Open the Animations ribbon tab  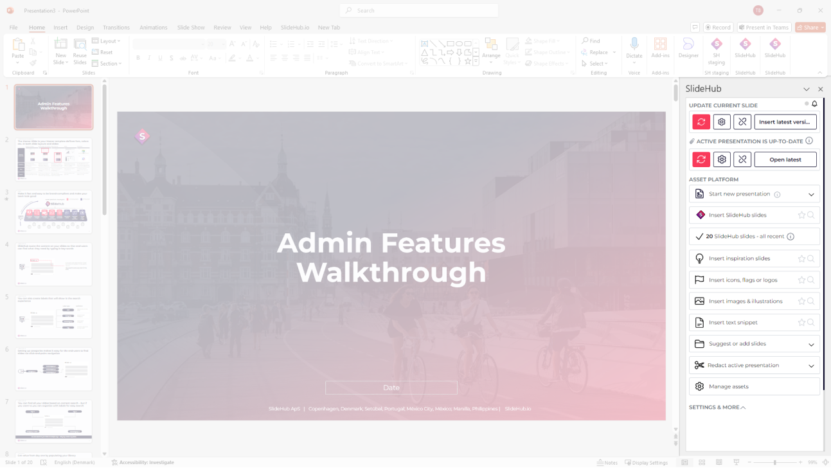pyautogui.click(x=153, y=27)
